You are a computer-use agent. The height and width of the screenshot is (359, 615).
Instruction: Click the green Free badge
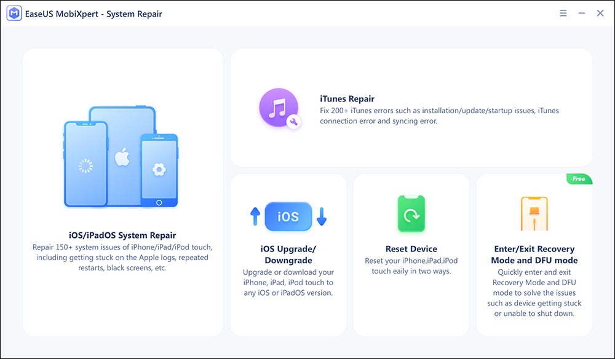coord(579,179)
